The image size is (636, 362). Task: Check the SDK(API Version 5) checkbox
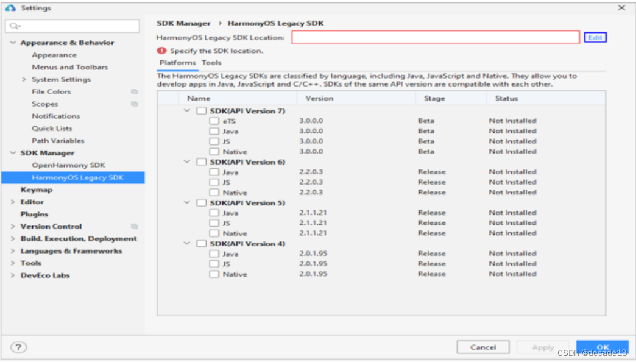202,202
